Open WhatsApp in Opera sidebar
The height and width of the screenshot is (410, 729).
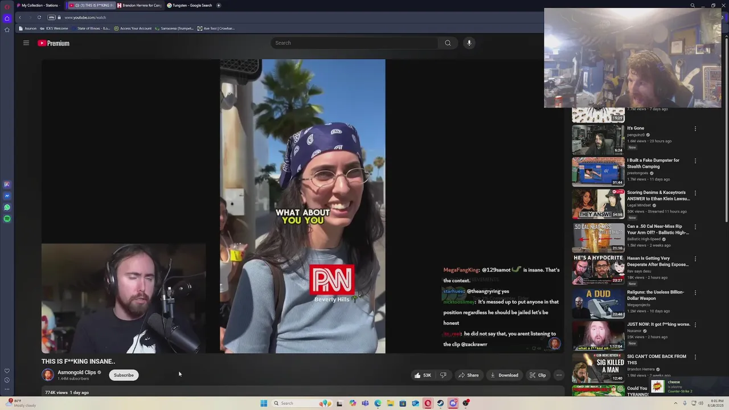pyautogui.click(x=7, y=207)
